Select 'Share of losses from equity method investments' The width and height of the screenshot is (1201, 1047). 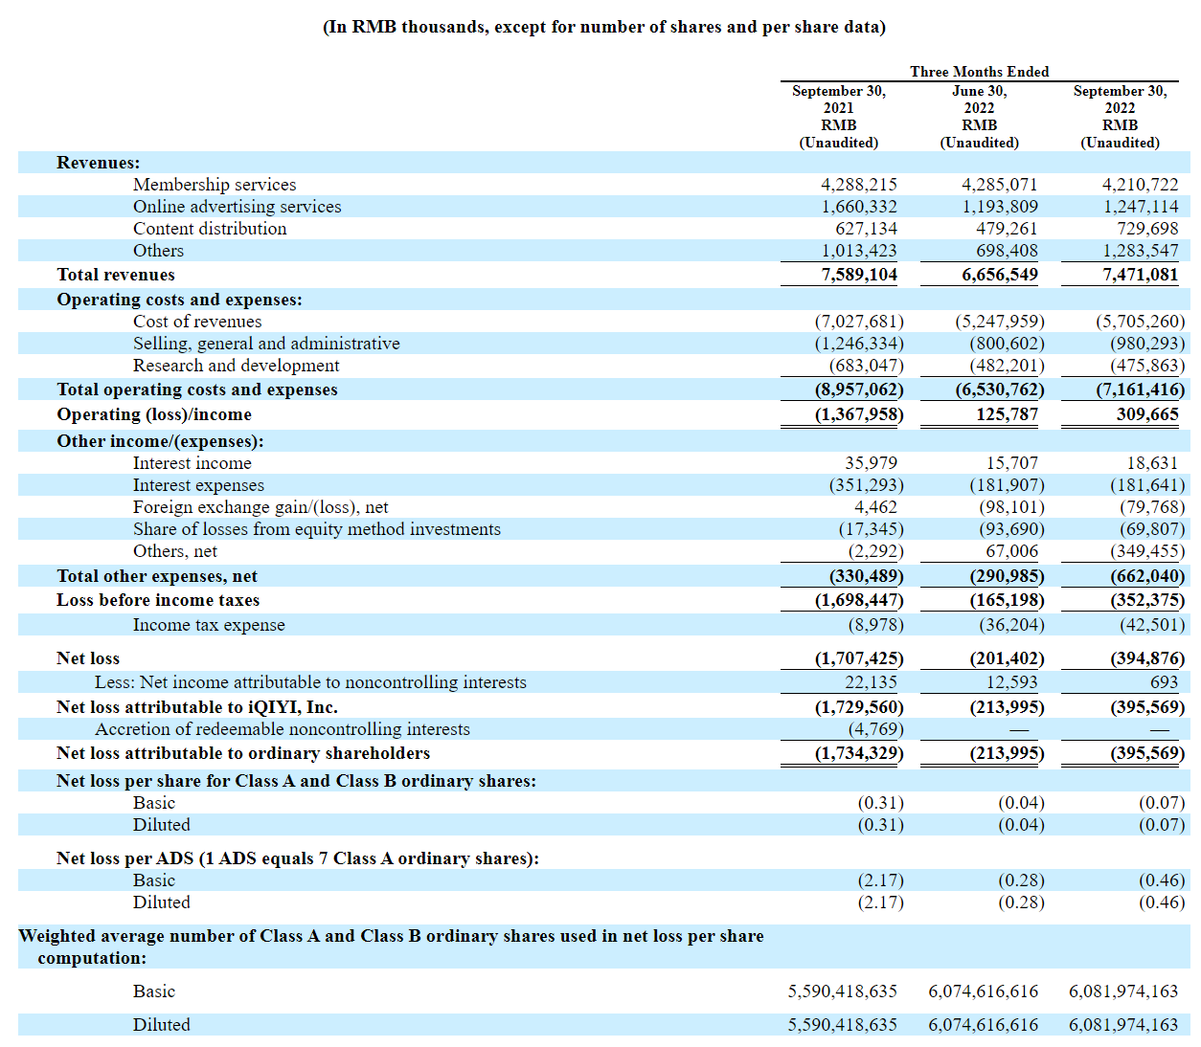click(317, 529)
